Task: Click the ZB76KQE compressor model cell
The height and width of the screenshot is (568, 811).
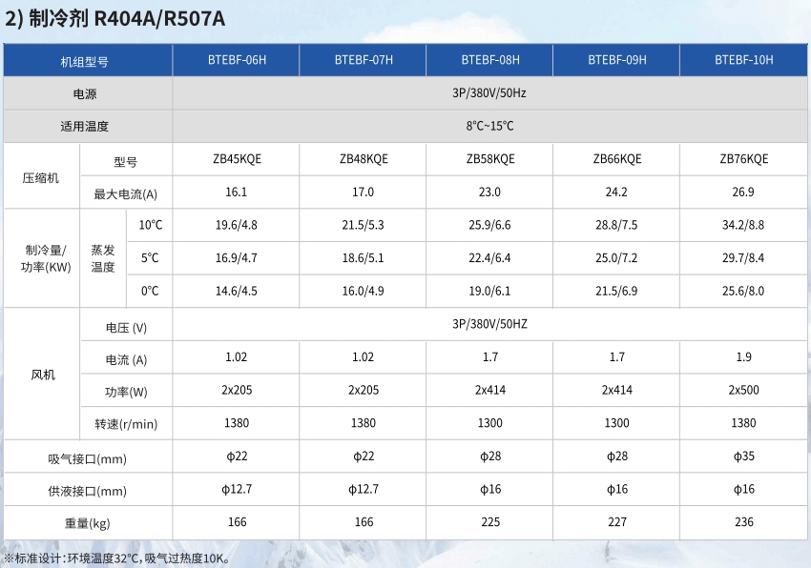Action: 743,159
